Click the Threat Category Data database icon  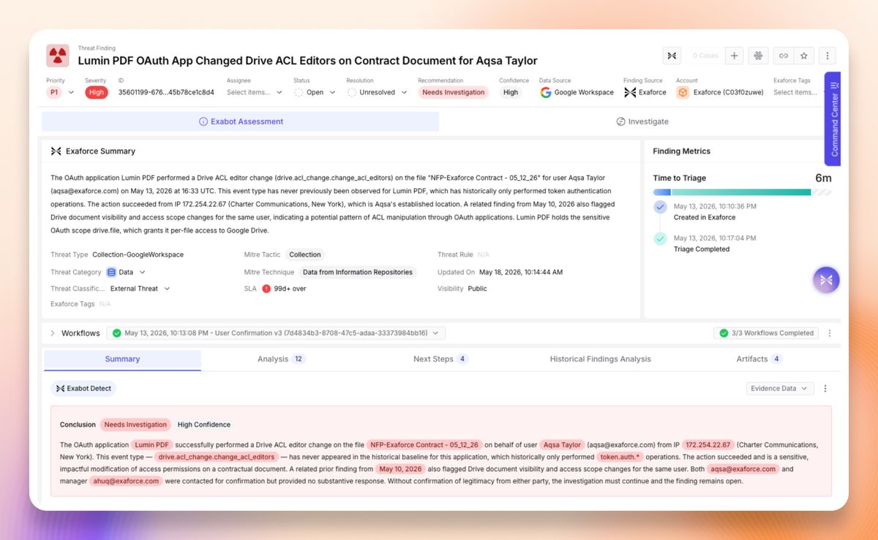pyautogui.click(x=111, y=272)
